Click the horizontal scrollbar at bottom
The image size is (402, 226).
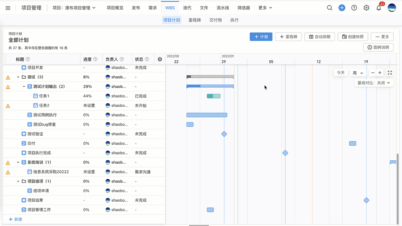coord(199,225)
